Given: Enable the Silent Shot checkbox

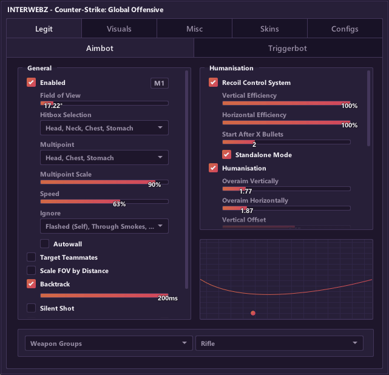Looking at the screenshot, I should (32, 308).
